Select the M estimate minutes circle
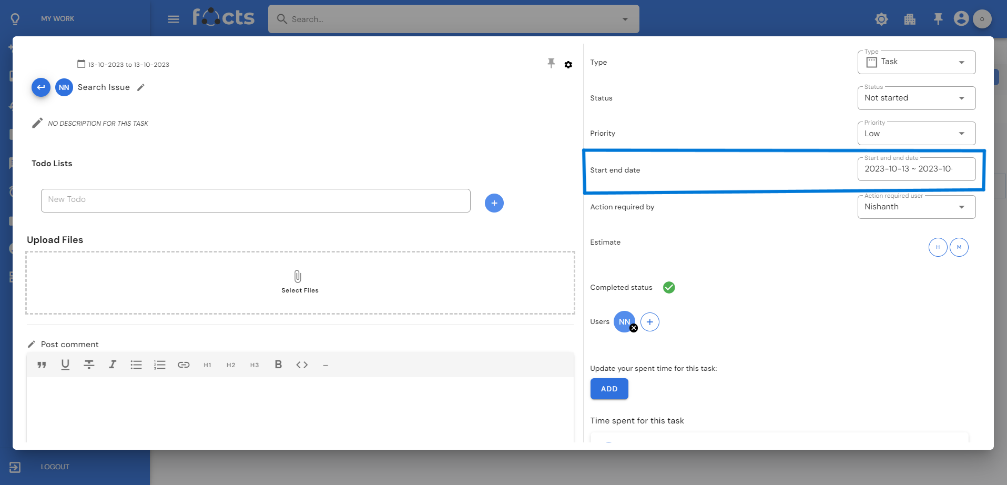 click(959, 247)
